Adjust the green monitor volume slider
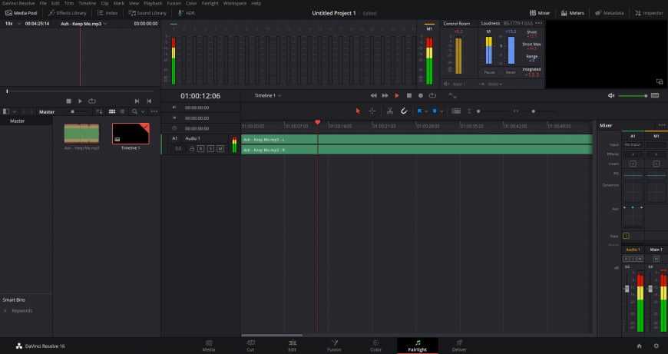Viewport: 668px width, 354px height. 633,96
